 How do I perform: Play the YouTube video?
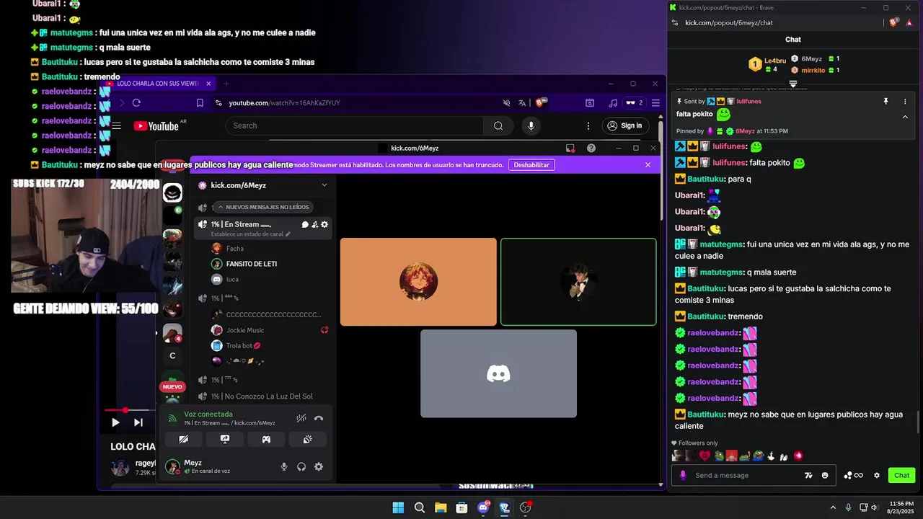(115, 422)
